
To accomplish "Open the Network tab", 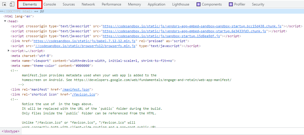I will click(x=88, y=4).
